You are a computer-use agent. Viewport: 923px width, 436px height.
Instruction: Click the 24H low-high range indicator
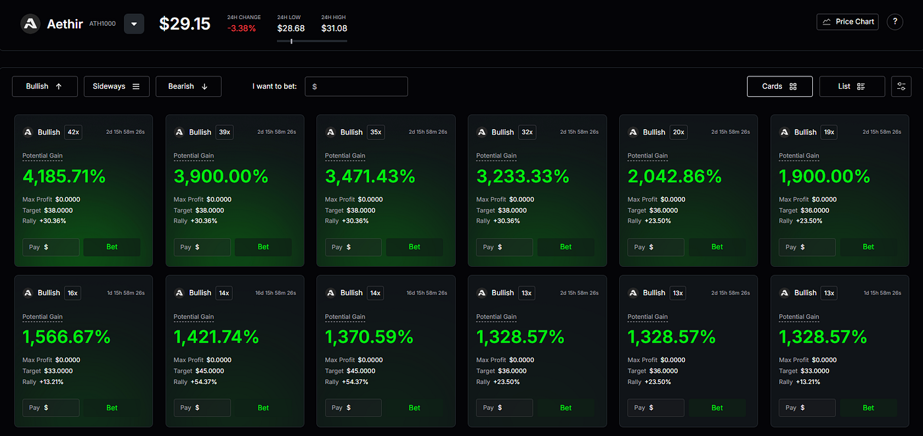[x=312, y=41]
